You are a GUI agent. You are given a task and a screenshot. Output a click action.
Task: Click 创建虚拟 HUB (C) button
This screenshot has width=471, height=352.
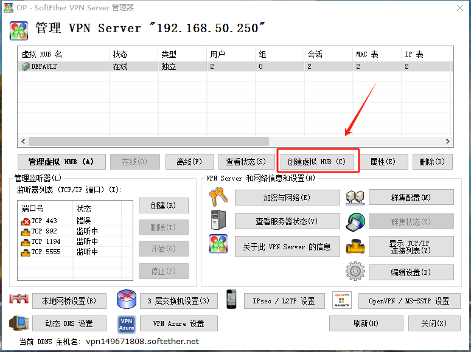[x=317, y=162]
